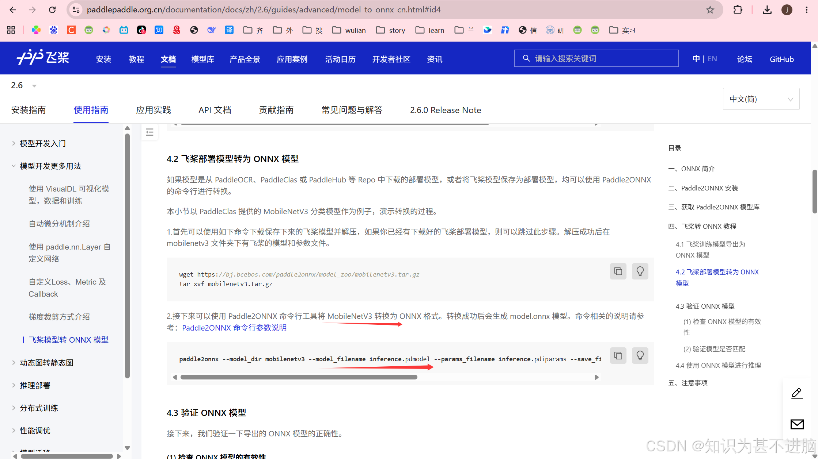818x459 pixels.
Task: Open the 教程 top navigation item
Action: click(137, 59)
